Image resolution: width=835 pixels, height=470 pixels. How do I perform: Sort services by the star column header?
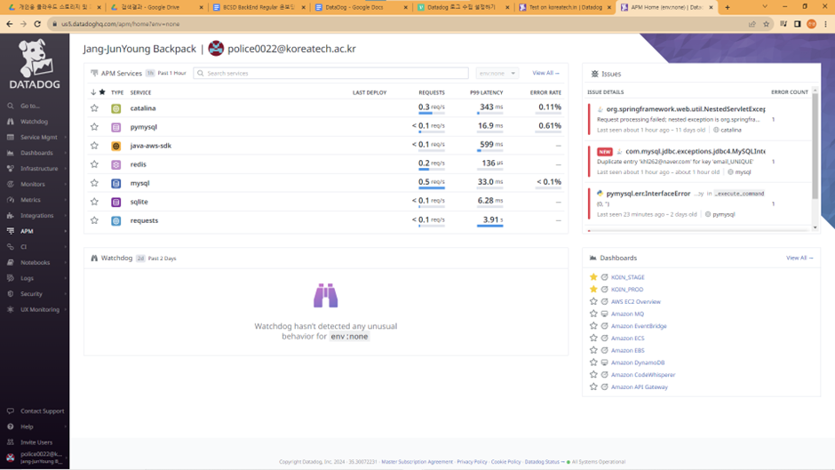point(102,92)
